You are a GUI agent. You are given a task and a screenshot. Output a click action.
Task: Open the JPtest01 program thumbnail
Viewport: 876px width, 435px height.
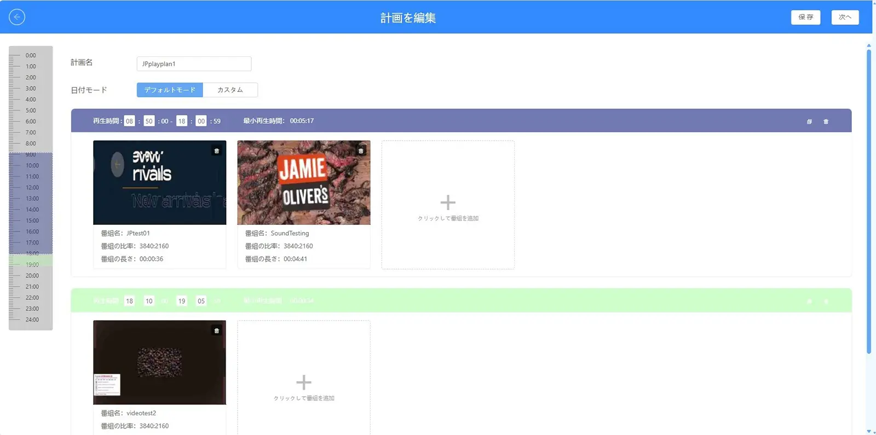coord(159,182)
